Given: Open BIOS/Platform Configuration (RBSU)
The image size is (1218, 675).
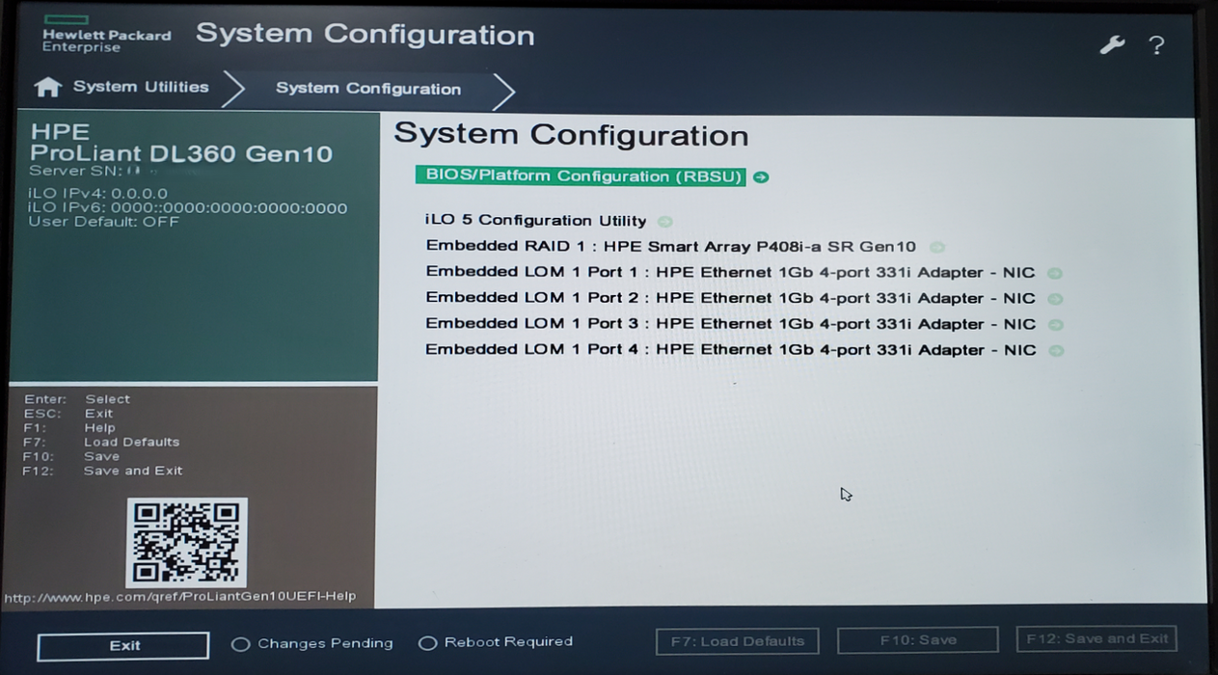Looking at the screenshot, I should pos(581,176).
